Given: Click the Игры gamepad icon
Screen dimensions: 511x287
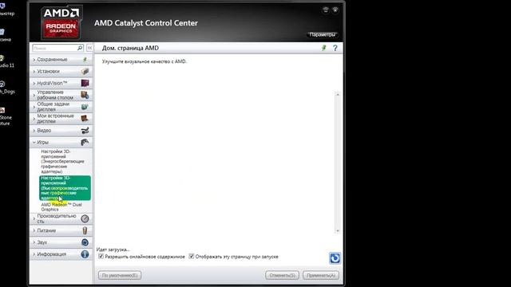Looking at the screenshot, I should coord(85,142).
